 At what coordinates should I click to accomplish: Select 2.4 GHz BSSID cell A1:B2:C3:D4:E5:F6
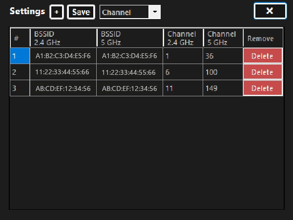pyautogui.click(x=63, y=56)
